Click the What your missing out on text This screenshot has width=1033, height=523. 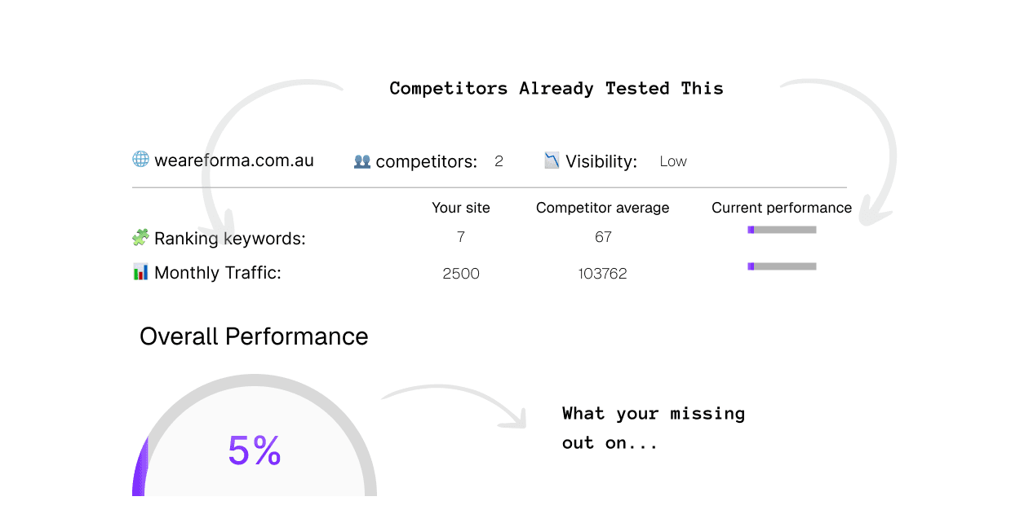pyautogui.click(x=653, y=428)
